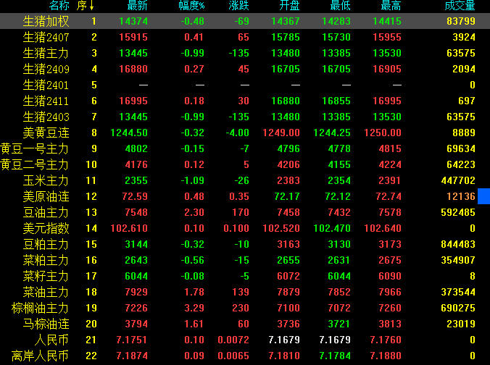This screenshot has height=365, width=490.
Task: Click change value 139 of 菜油主力
Action: click(241, 292)
